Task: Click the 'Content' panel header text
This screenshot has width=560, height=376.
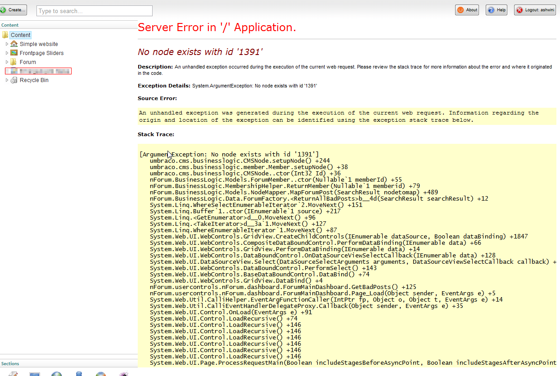Action: (10, 25)
